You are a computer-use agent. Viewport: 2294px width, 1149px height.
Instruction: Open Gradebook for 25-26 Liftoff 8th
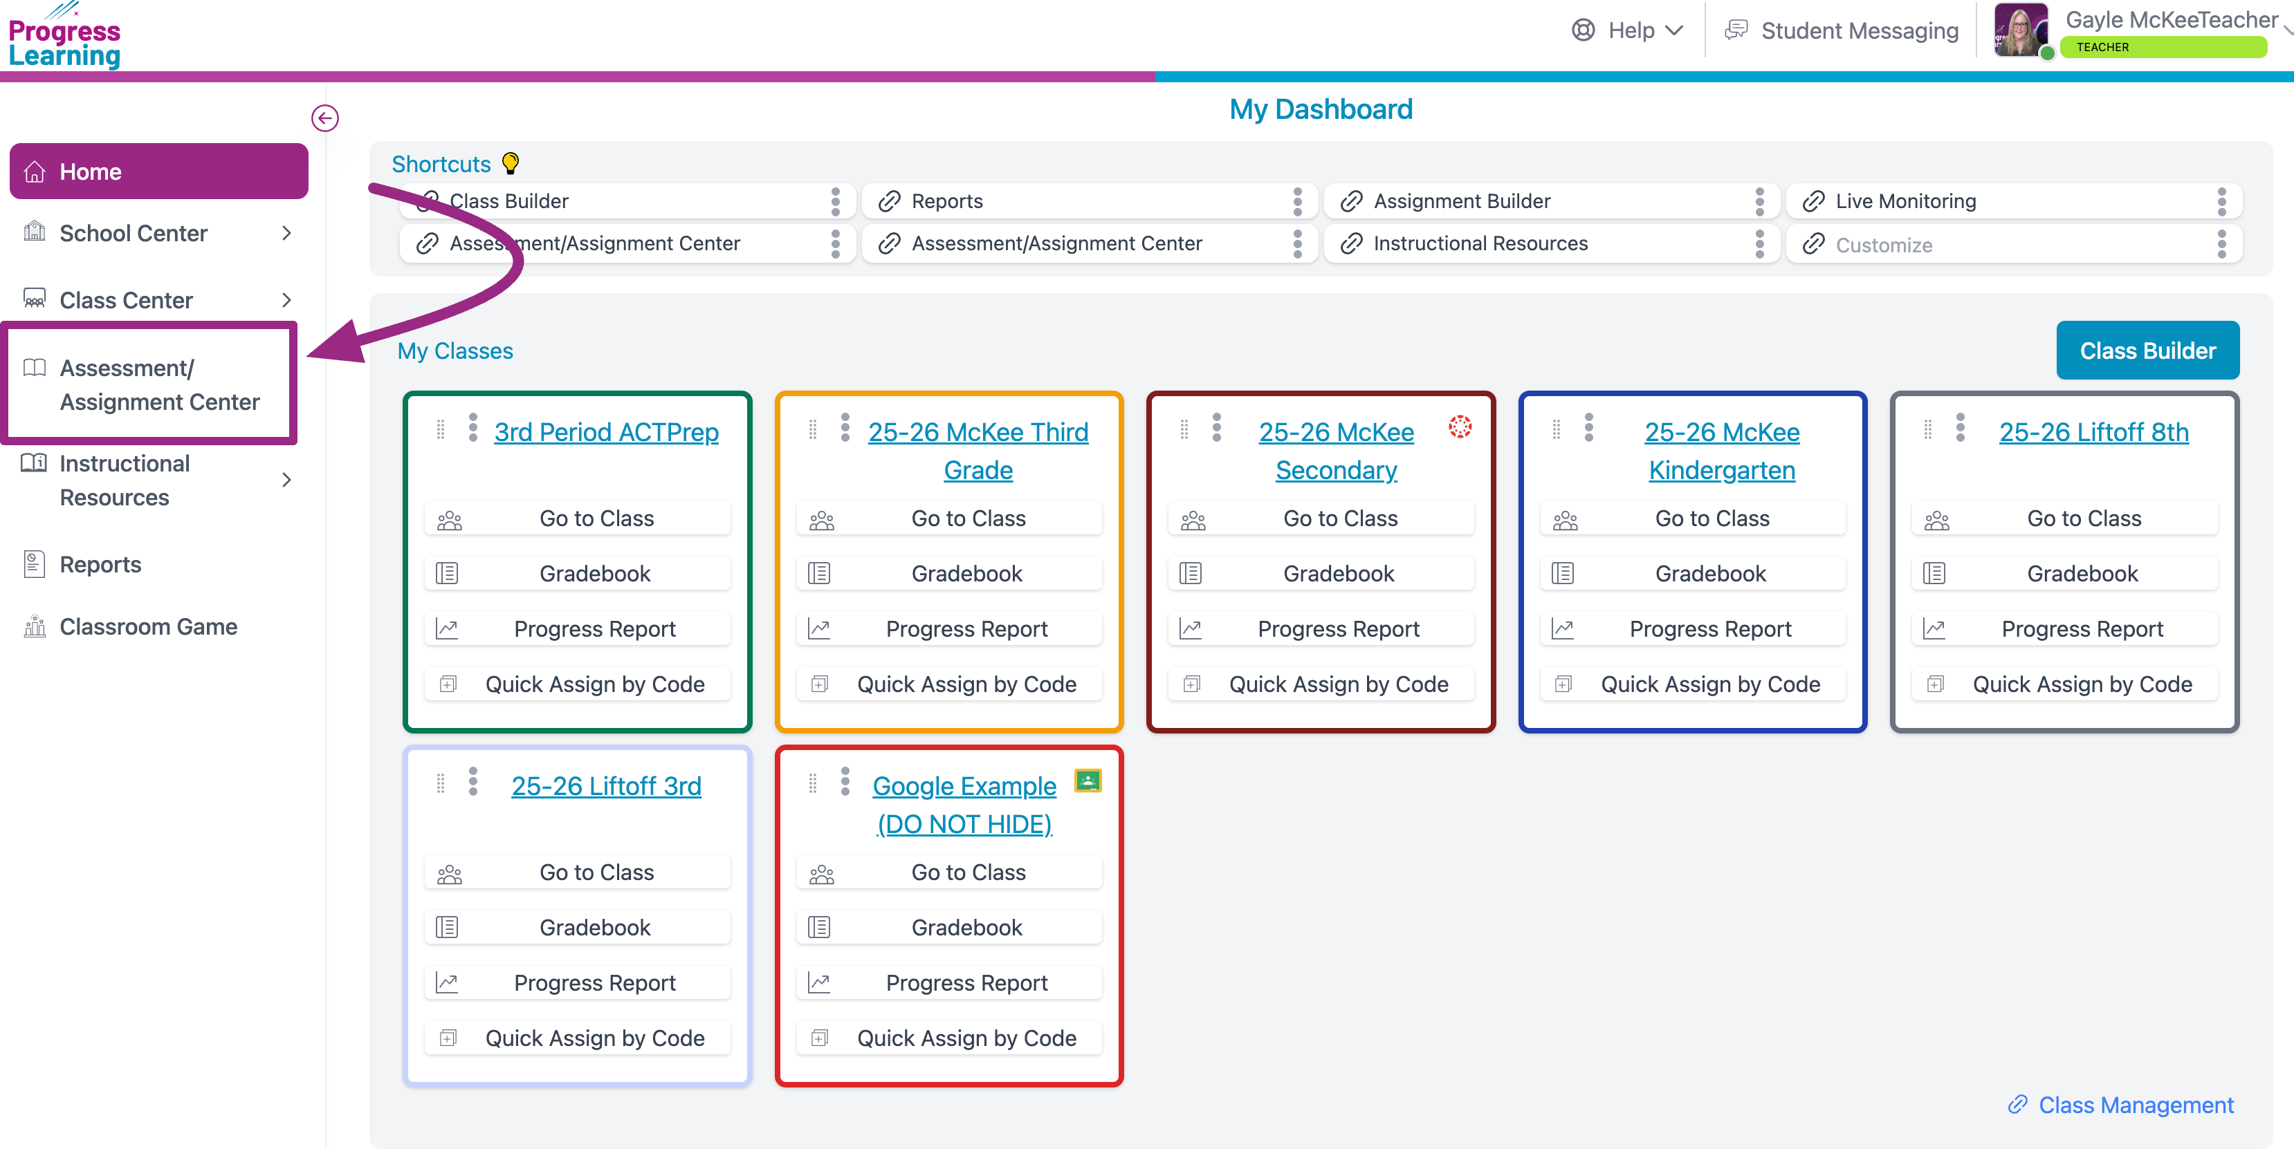tap(2064, 574)
